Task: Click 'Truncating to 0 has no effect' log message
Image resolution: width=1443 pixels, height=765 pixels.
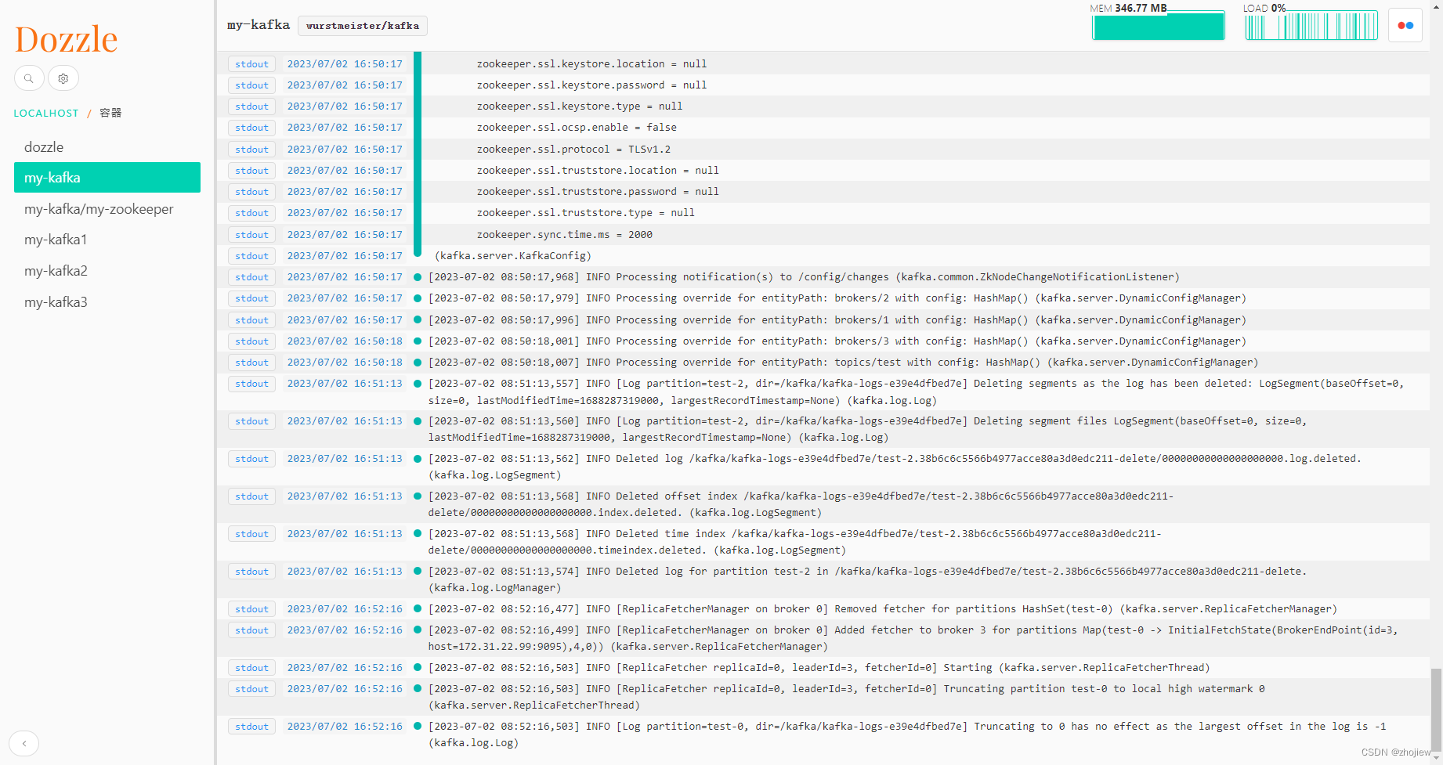Action: click(907, 734)
